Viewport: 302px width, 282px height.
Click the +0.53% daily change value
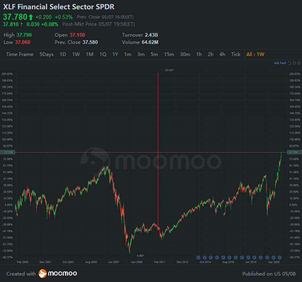(64, 17)
